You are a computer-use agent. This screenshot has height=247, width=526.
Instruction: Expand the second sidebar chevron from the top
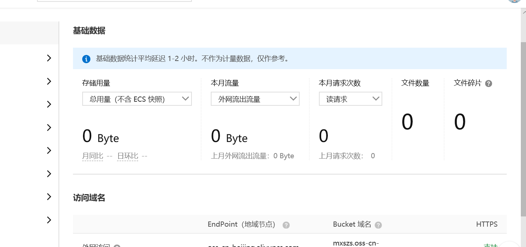(x=49, y=81)
